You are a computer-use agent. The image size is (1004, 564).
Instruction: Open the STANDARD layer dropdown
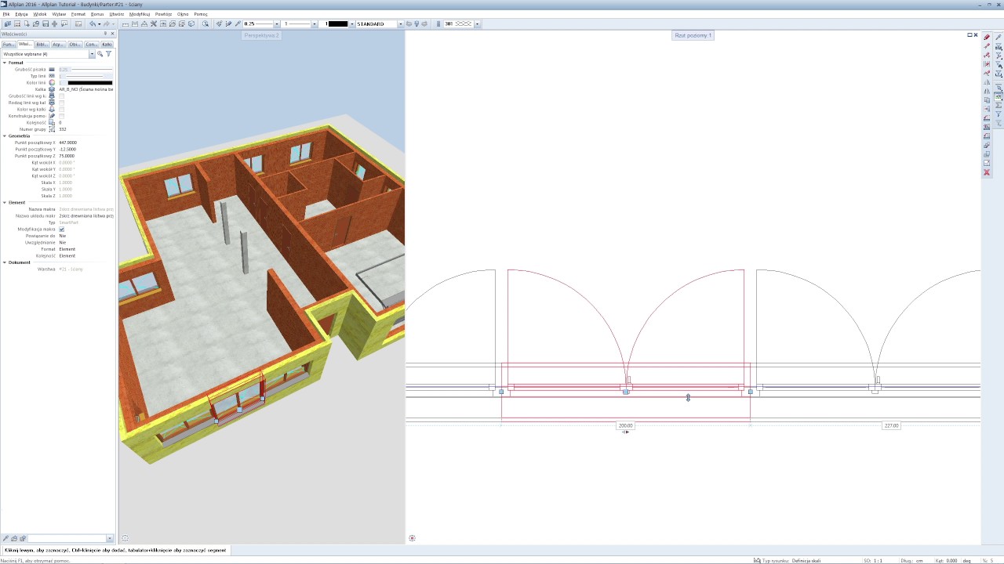point(400,24)
